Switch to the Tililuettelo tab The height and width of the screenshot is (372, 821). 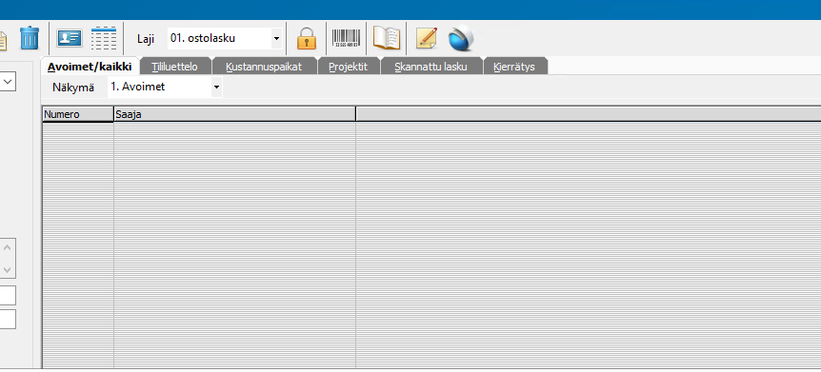point(175,67)
